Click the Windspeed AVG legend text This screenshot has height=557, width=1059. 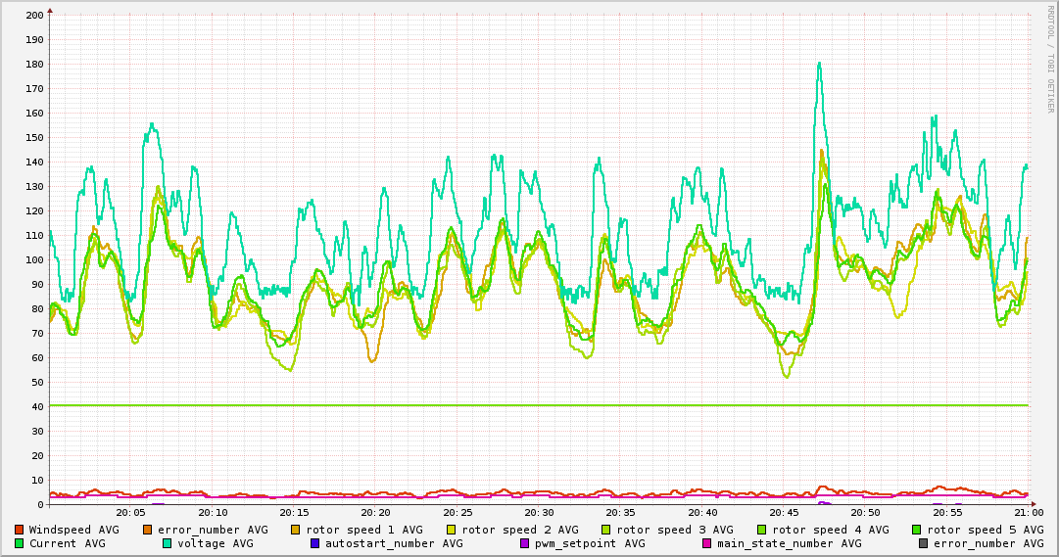tap(73, 530)
